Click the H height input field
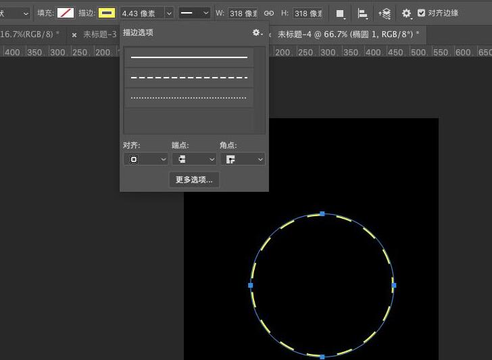Viewport: 492px width, 360px height. pyautogui.click(x=307, y=14)
